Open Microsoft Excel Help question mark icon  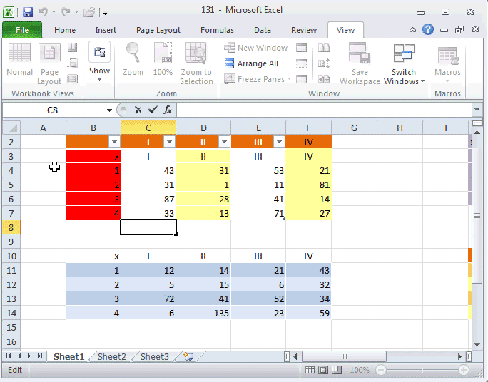point(428,30)
